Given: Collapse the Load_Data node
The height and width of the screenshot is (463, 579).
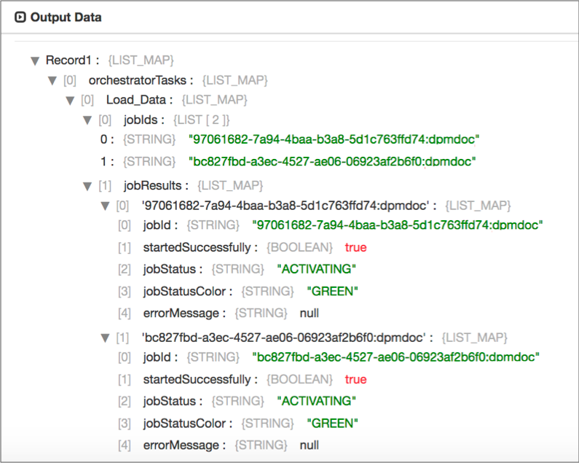Looking at the screenshot, I should click(70, 100).
